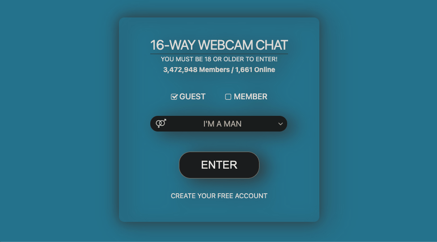Tick the MEMBER checkbox
The width and height of the screenshot is (437, 242).
[x=228, y=97]
